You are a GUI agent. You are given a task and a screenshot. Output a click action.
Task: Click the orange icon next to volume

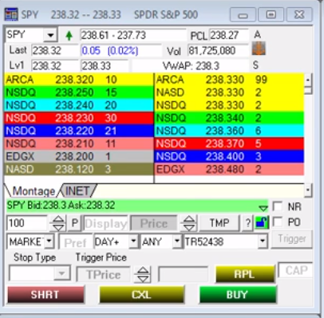[259, 49]
